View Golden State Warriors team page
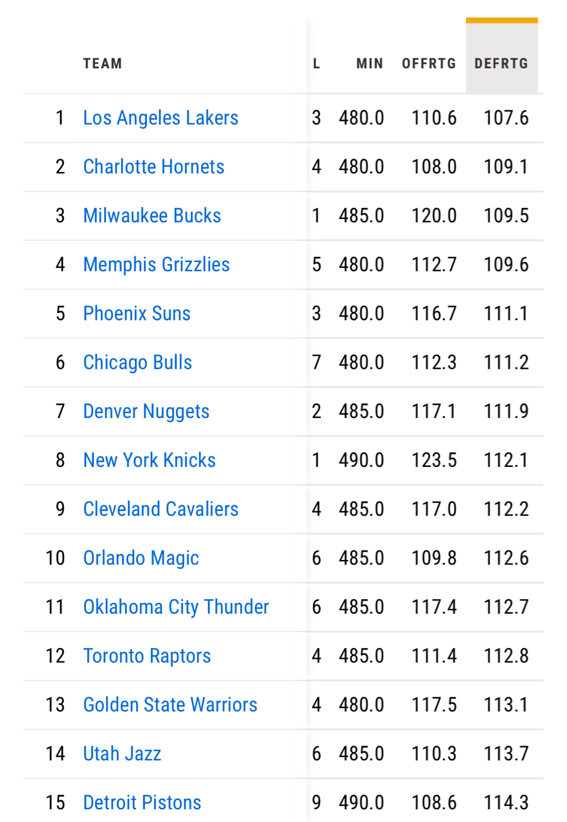 (170, 704)
